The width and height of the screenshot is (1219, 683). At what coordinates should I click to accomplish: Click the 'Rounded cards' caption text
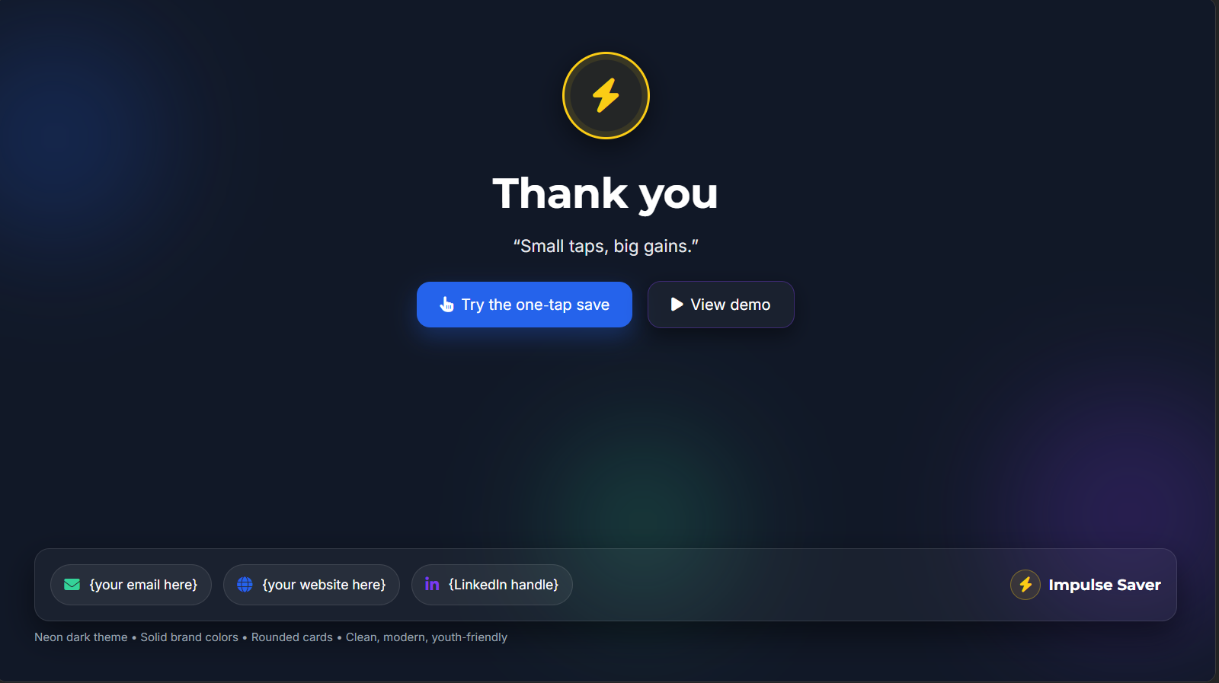tap(292, 637)
